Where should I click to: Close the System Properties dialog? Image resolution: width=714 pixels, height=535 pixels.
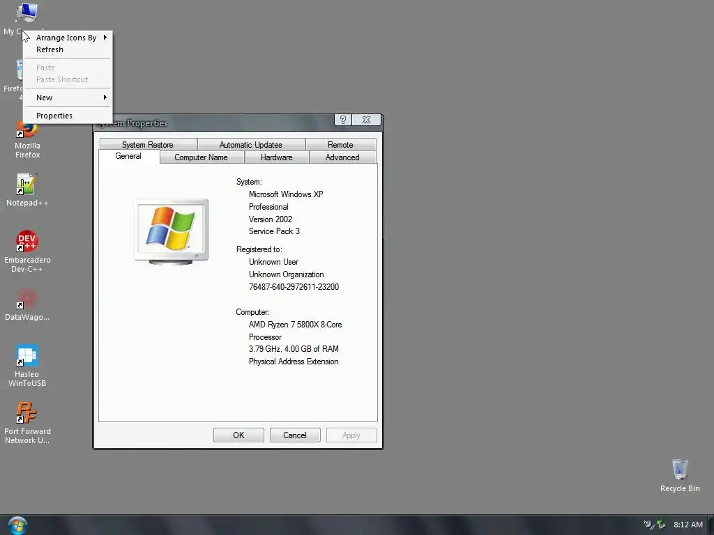(x=366, y=120)
